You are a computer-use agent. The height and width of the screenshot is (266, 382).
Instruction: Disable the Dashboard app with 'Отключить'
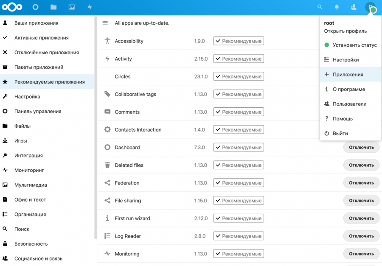coord(361,148)
